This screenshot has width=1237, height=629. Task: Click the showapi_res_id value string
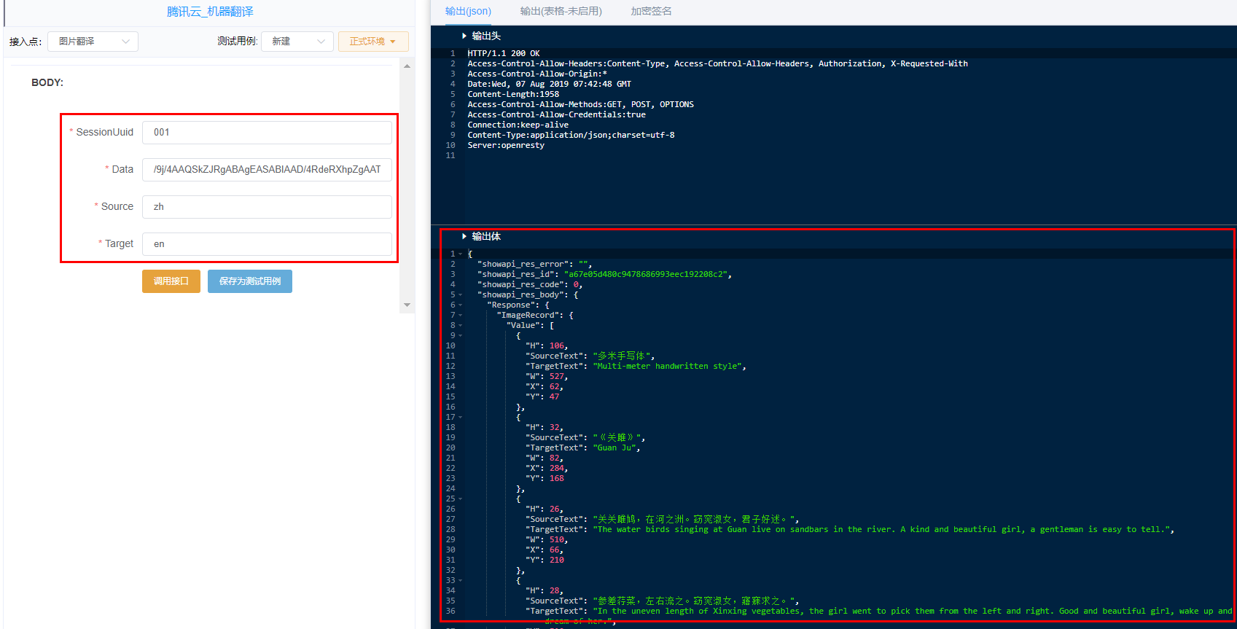[647, 275]
